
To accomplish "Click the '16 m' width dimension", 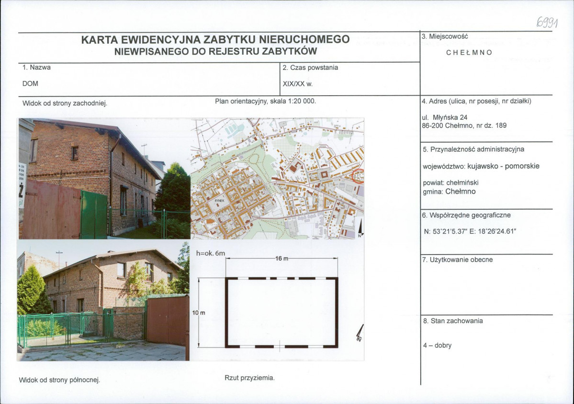I will point(282,258).
